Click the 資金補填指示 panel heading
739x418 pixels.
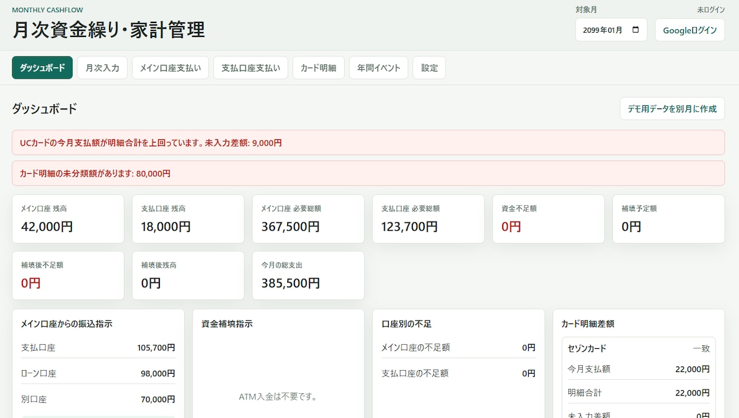227,324
